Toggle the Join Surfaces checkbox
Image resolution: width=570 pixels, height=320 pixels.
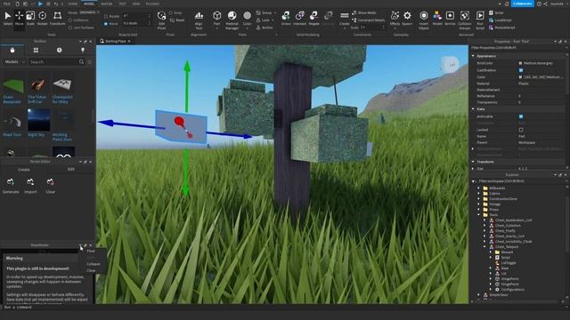coord(70,28)
